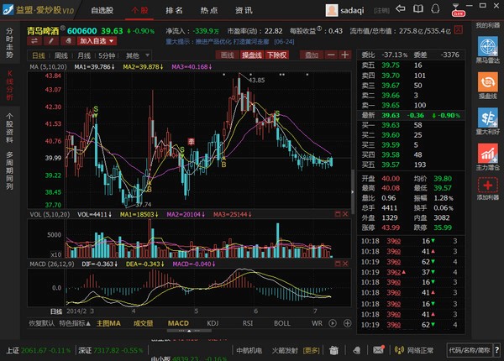
Task: Select 周线 period
Action: click(61, 55)
